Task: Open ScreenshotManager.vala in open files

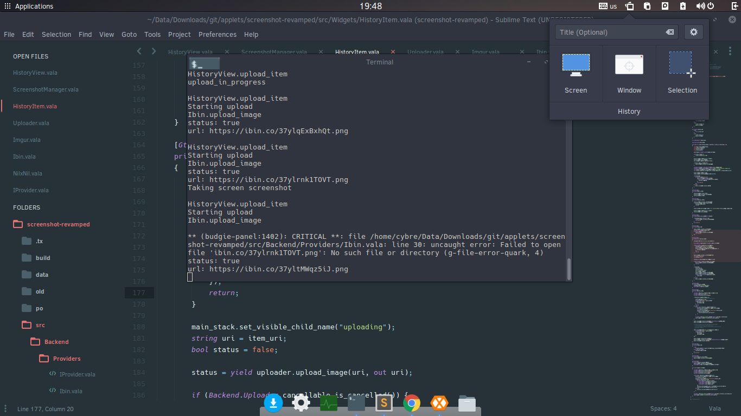Action: tap(46, 89)
